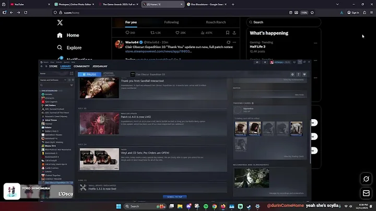The image size is (376, 211).
Task: Open more options for Half Life 3 trend
Action: coord(315,43)
